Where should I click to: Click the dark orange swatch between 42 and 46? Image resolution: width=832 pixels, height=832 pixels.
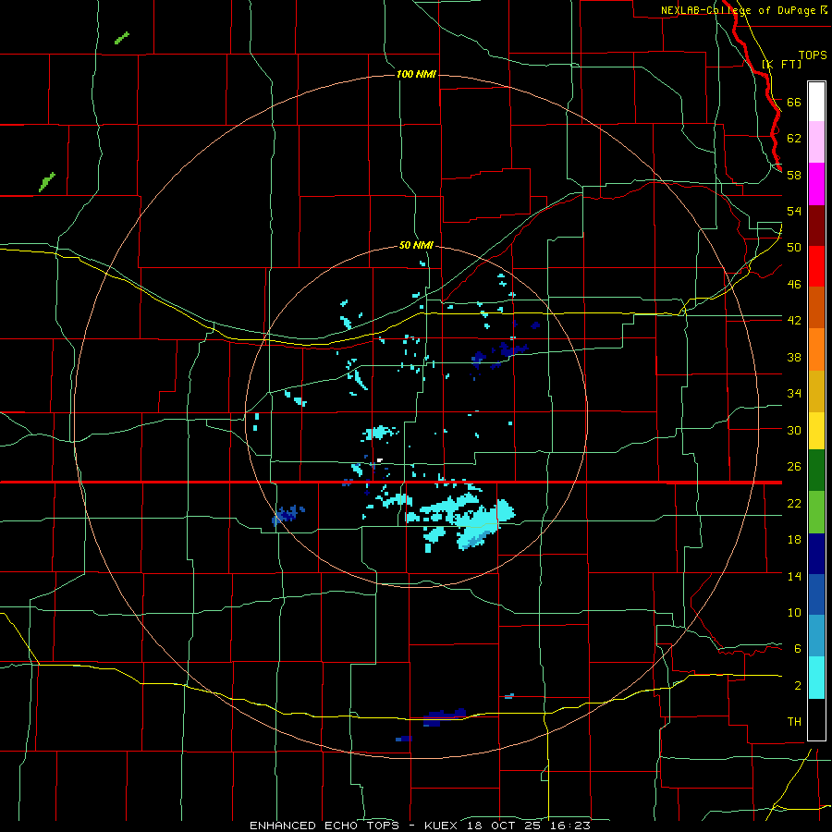(x=816, y=307)
